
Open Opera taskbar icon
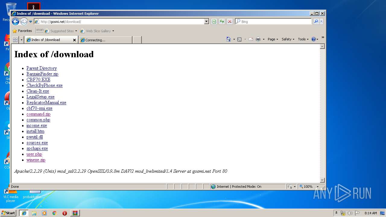65,213
